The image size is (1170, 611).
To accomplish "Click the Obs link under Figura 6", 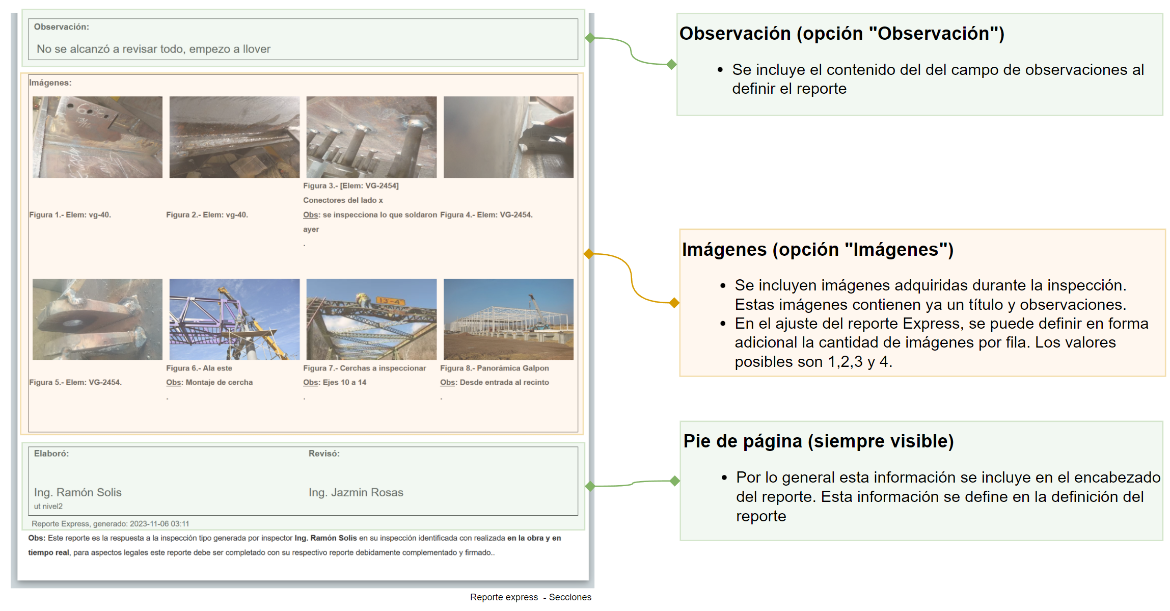I will 173,382.
